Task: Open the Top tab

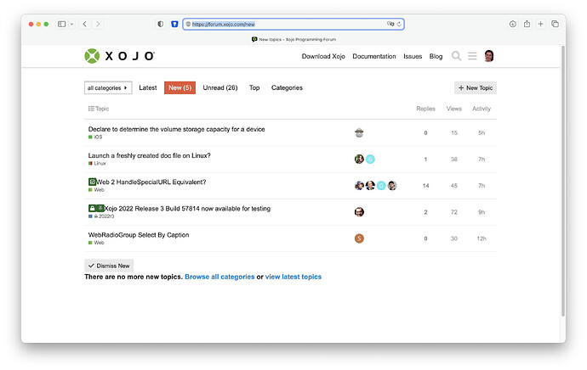Action: tap(254, 87)
